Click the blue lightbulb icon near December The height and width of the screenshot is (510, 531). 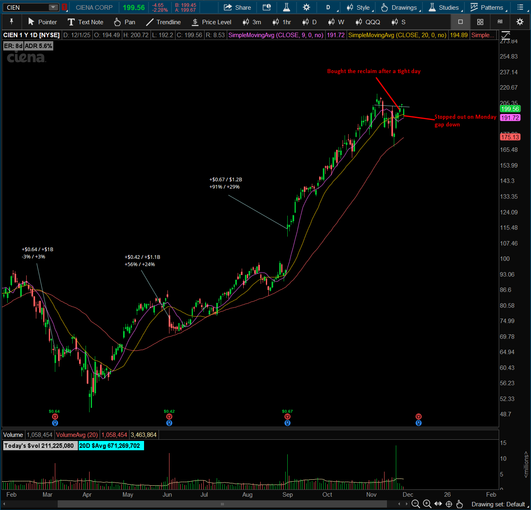coord(418,423)
